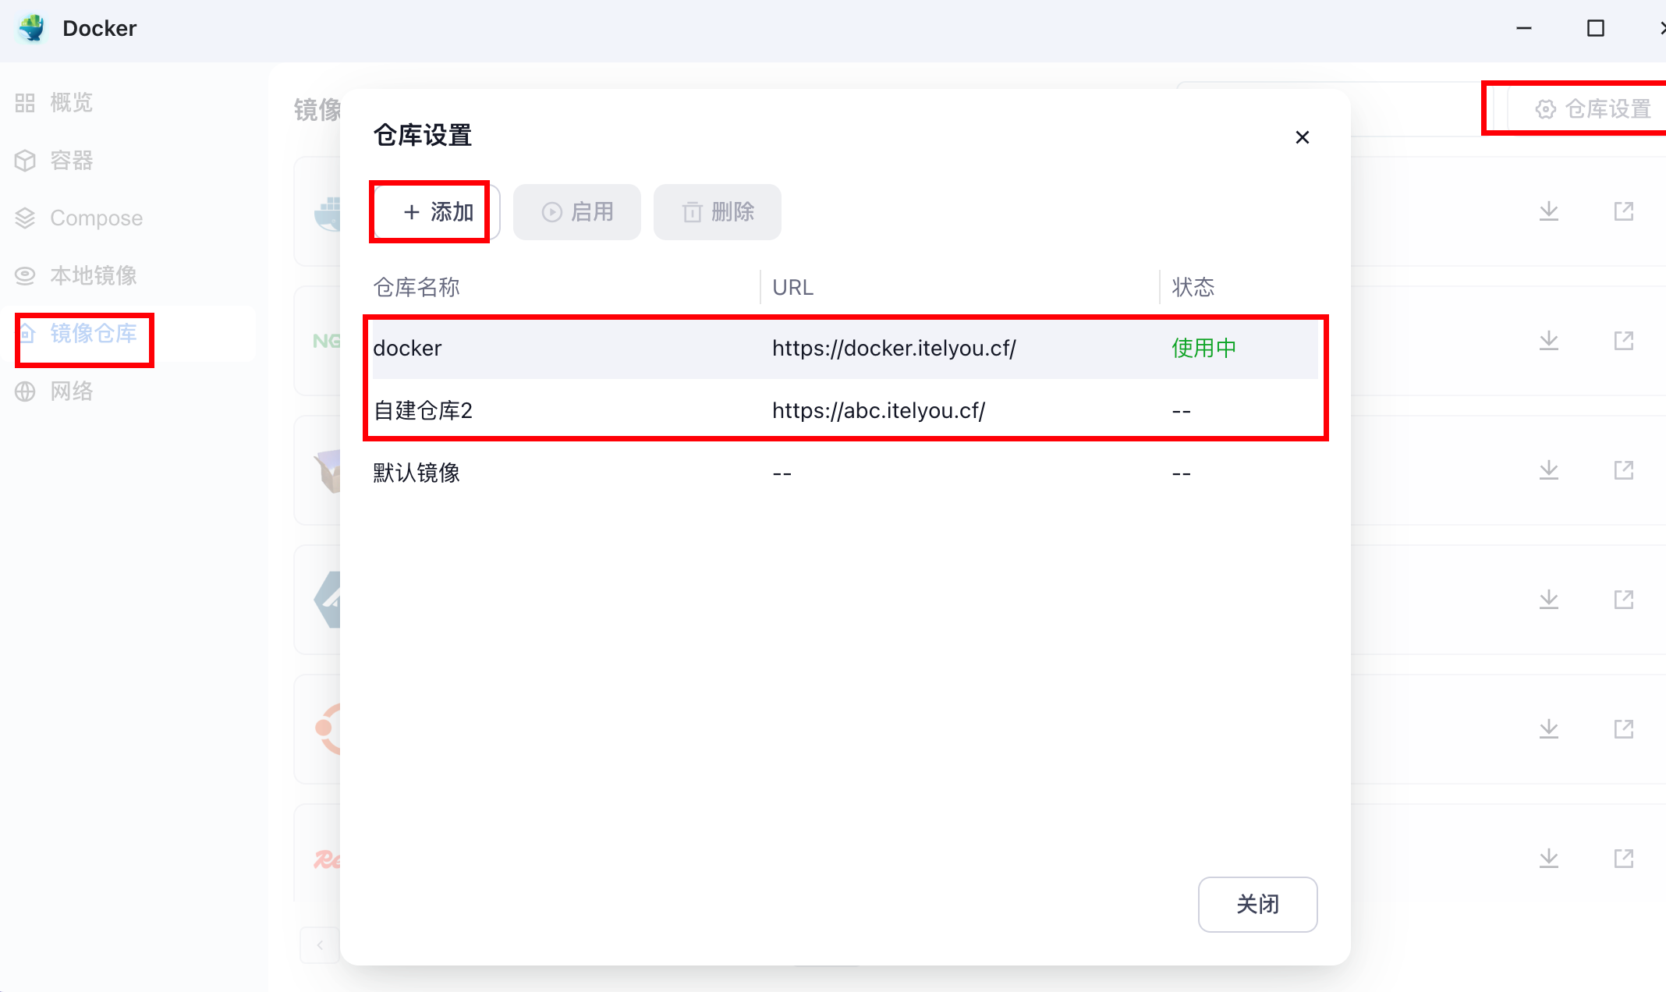Click the 本地镜像 disk icon
The width and height of the screenshot is (1666, 992).
click(25, 275)
